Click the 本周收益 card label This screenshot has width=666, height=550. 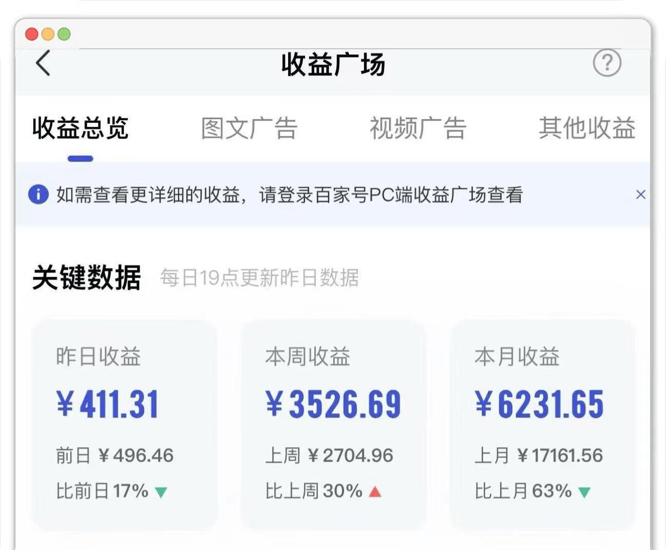[308, 356]
